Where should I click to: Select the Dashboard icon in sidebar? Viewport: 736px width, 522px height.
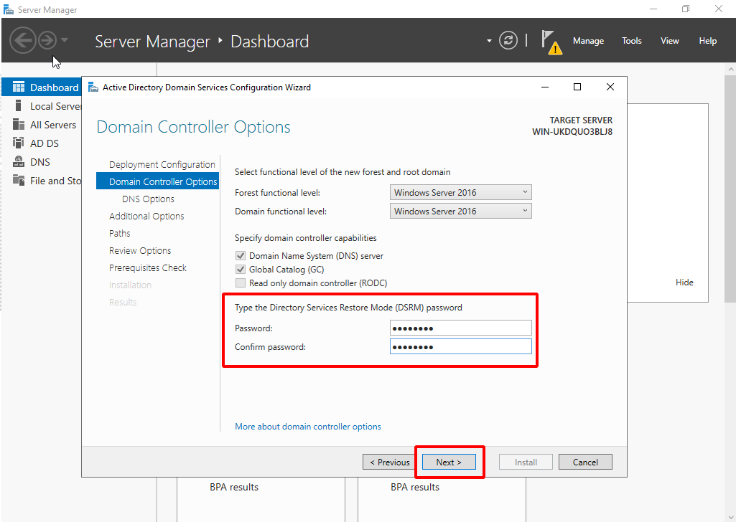[x=19, y=87]
